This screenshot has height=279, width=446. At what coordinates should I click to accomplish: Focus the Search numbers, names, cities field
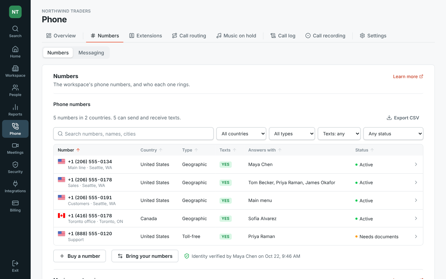[x=133, y=134]
